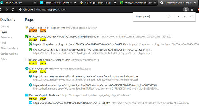Click the checkme.nanorep.co frame icon

point(31,85)
